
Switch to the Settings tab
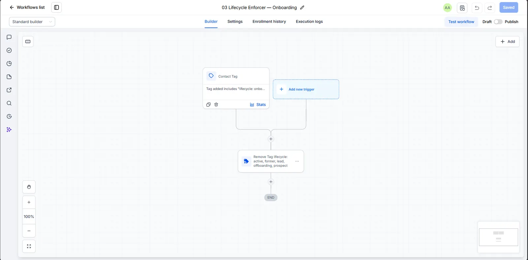tap(235, 22)
